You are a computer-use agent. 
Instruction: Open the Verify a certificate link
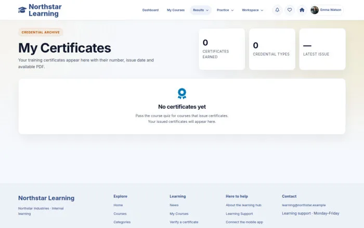coord(184,222)
